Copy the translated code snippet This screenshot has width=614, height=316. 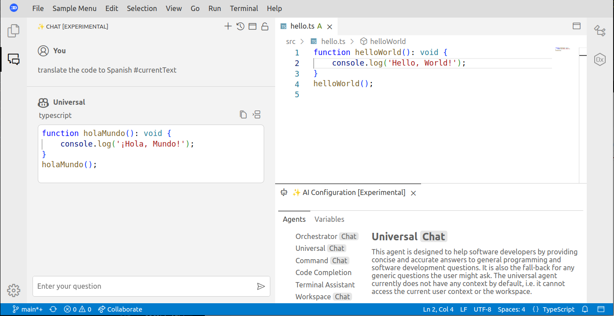coord(243,114)
